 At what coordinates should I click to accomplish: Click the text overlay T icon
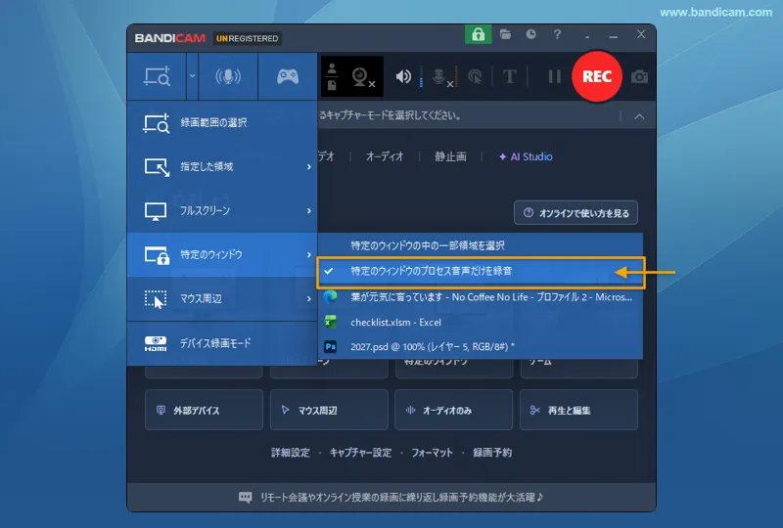pyautogui.click(x=509, y=76)
